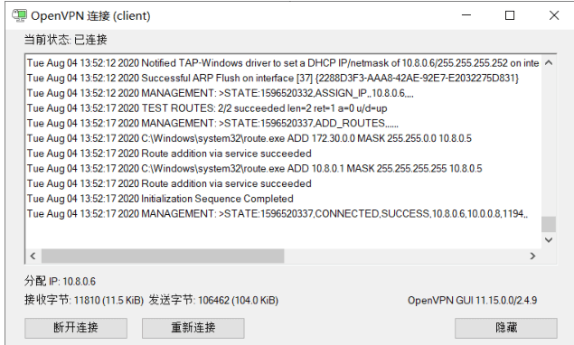
Task: Close the OpenVPN connection window
Action: click(554, 15)
